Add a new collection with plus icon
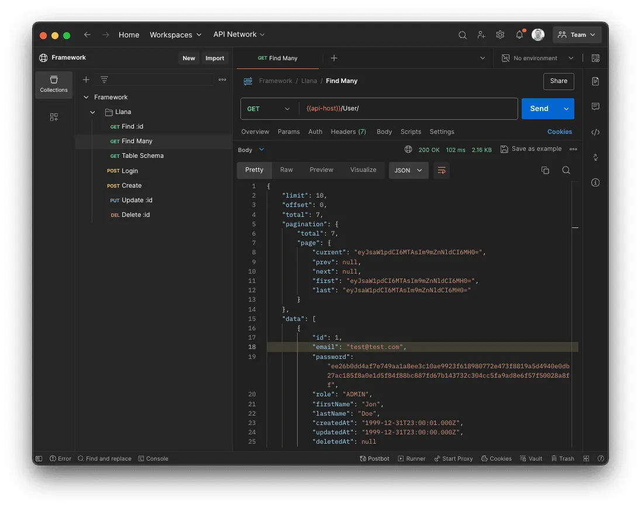 pos(86,80)
